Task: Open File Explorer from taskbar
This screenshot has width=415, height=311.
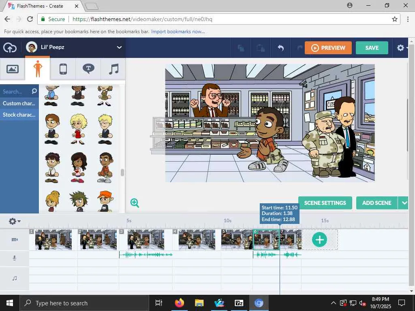Action: (199, 303)
